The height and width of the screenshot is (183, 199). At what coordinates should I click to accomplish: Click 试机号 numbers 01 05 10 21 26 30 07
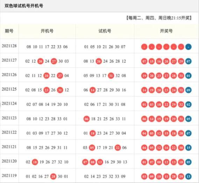[x=105, y=47]
